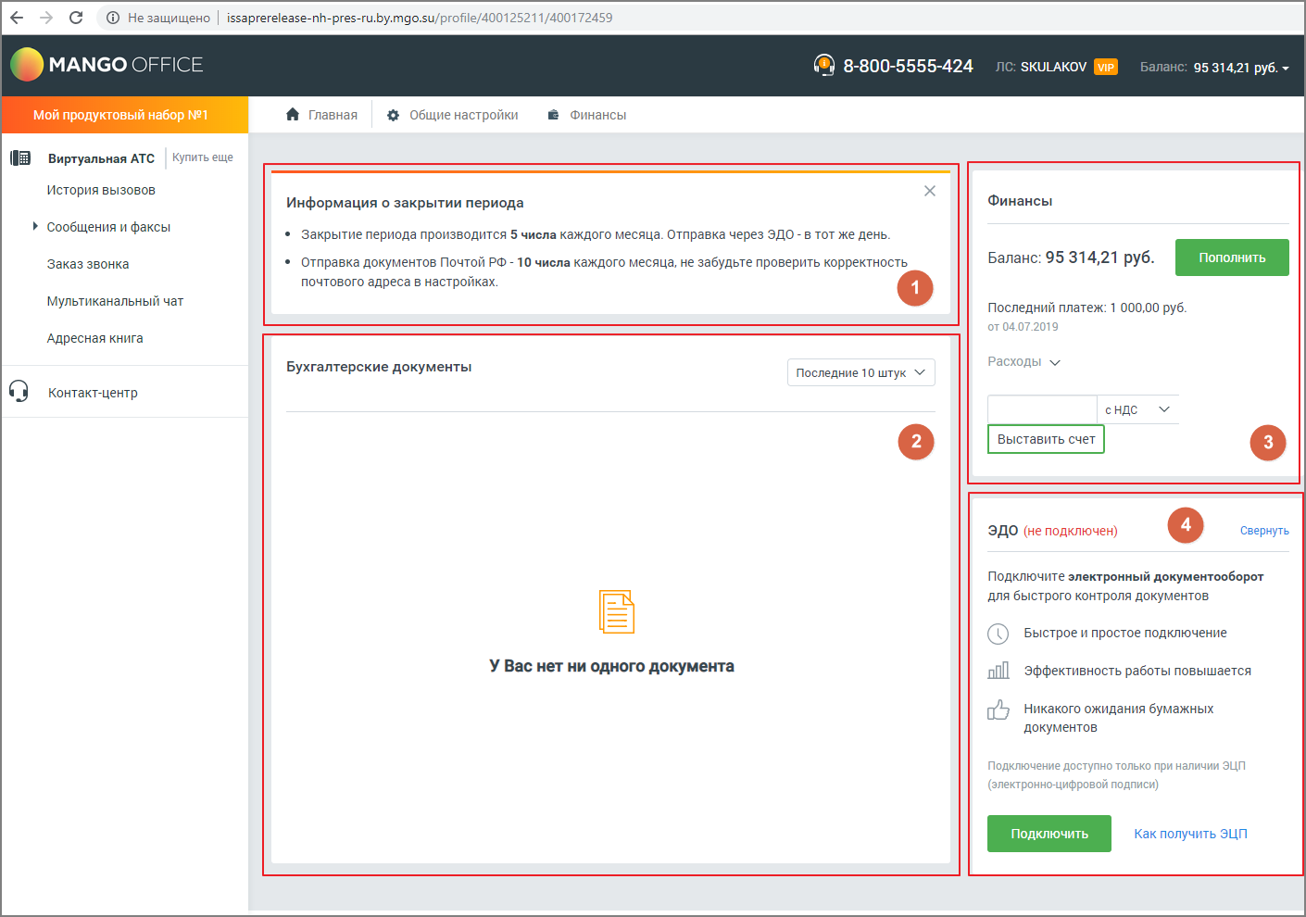Click the Mango Office logo
This screenshot has height=917, width=1306.
(107, 65)
